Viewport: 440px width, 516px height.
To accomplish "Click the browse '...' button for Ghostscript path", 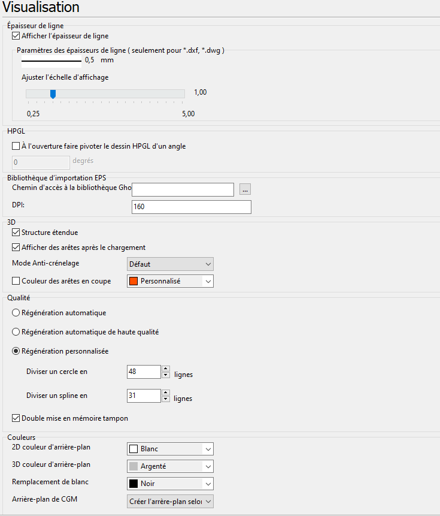I will point(245,189).
